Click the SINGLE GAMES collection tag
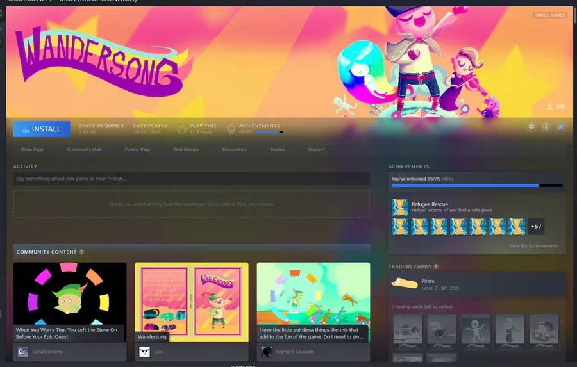The height and width of the screenshot is (367, 577). (x=550, y=15)
